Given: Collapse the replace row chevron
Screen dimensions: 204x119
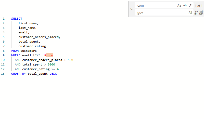Looking at the screenshot, I should click(132, 9).
